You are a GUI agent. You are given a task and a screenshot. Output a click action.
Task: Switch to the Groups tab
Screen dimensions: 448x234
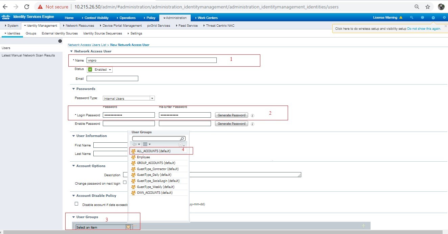[31, 33]
